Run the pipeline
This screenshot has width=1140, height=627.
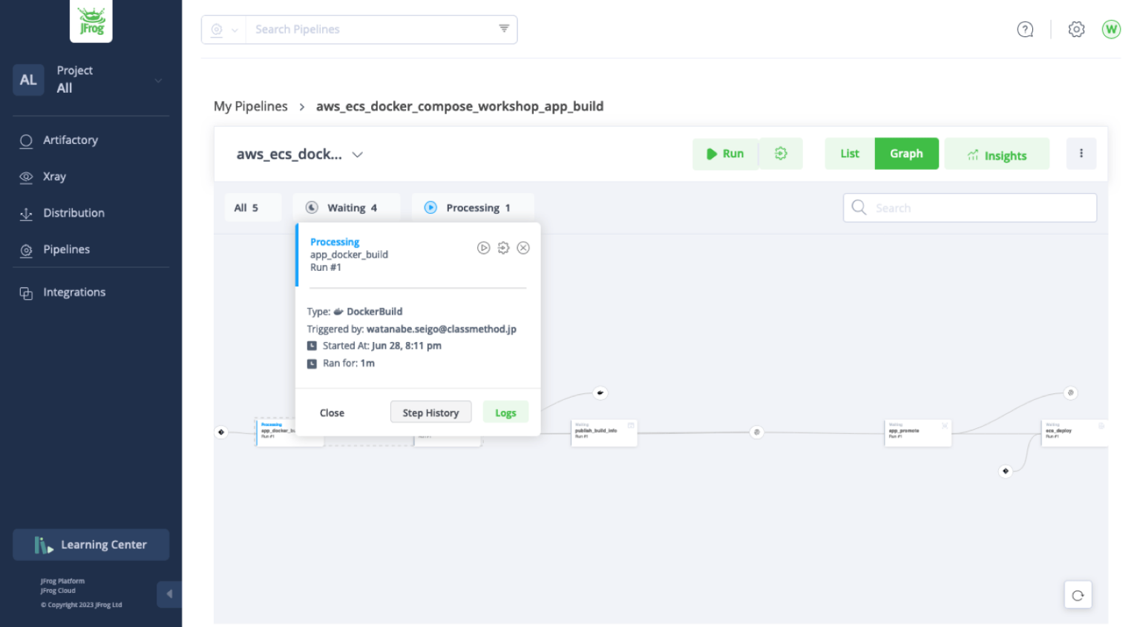(x=725, y=154)
